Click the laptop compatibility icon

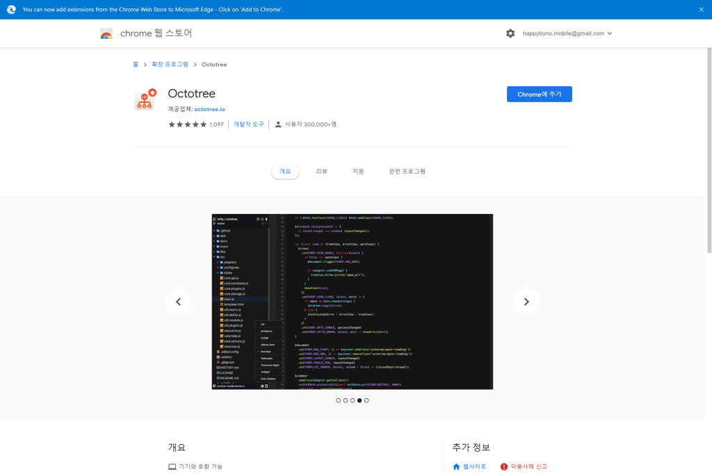pyautogui.click(x=172, y=467)
